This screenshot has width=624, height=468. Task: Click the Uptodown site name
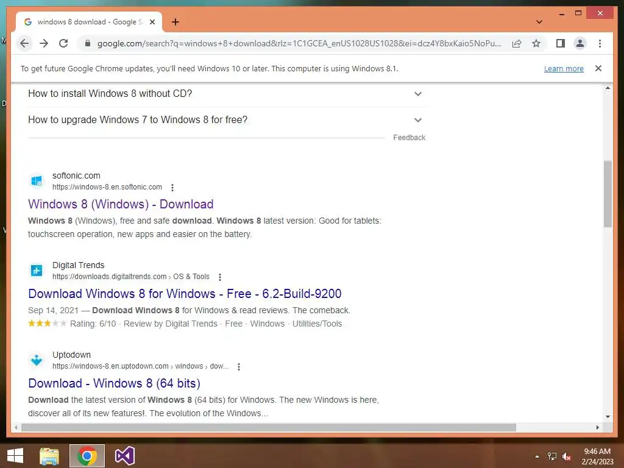coord(72,355)
